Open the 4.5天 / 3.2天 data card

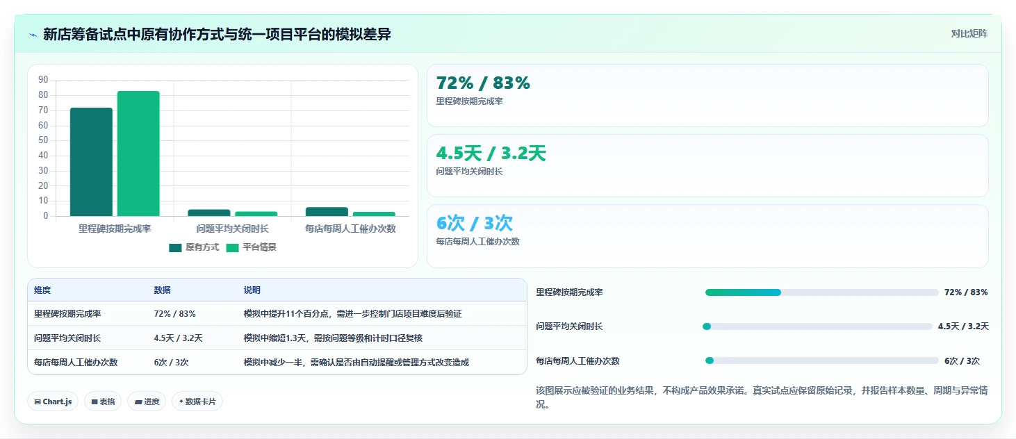[x=707, y=165]
